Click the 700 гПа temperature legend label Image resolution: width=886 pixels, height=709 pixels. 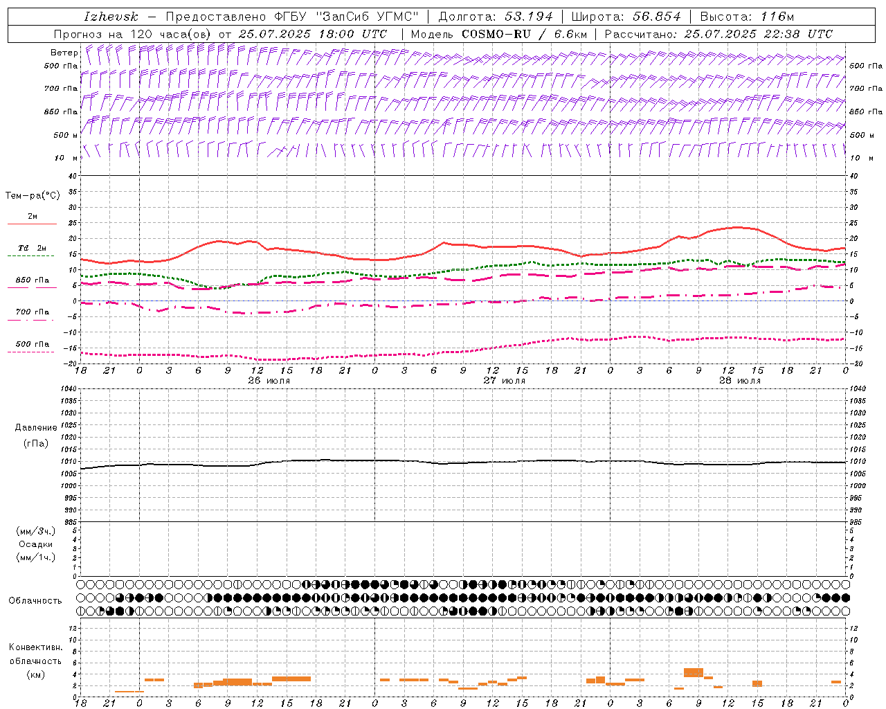pos(33,312)
